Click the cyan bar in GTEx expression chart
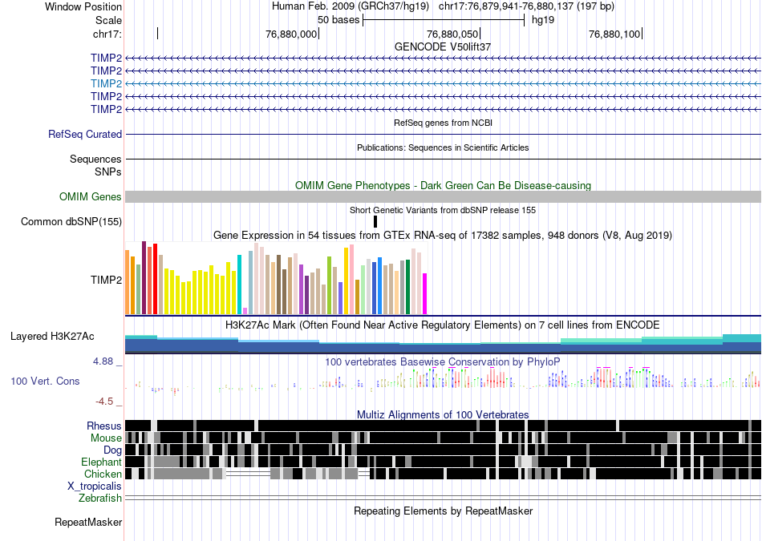762x541 pixels. [239, 285]
